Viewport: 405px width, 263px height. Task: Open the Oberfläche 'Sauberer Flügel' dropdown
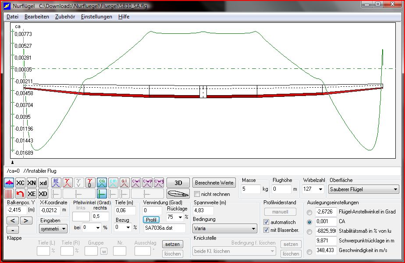(364, 189)
